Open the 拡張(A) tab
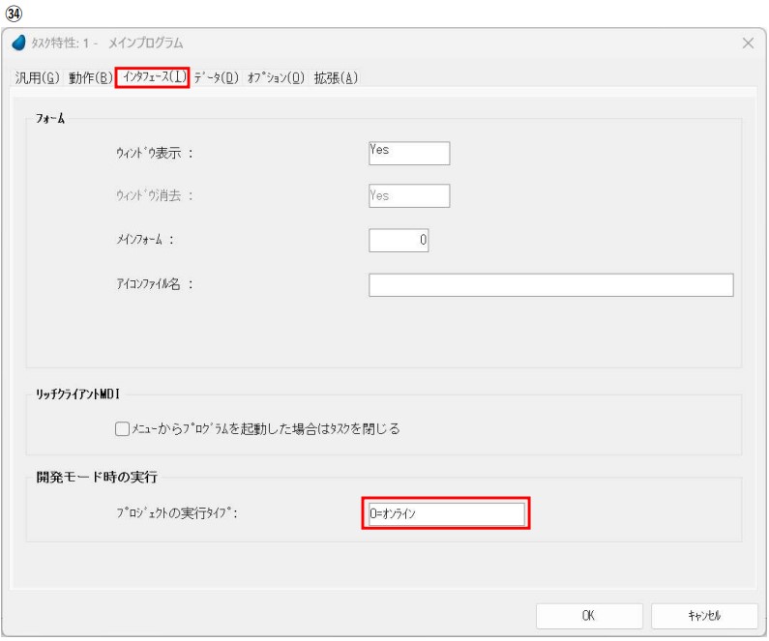The width and height of the screenshot is (769, 641). pyautogui.click(x=336, y=78)
